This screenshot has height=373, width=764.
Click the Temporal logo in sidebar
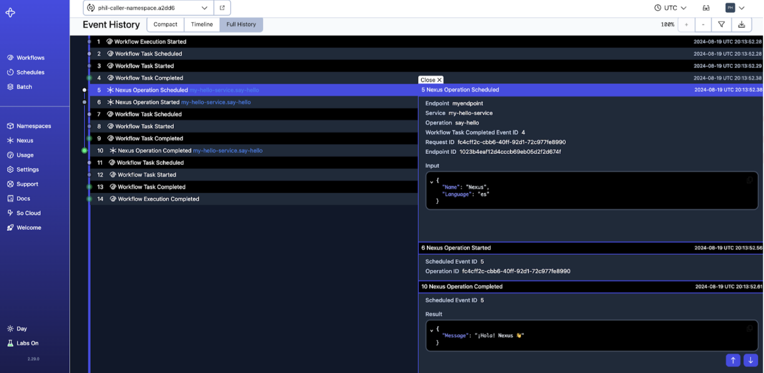coord(11,13)
